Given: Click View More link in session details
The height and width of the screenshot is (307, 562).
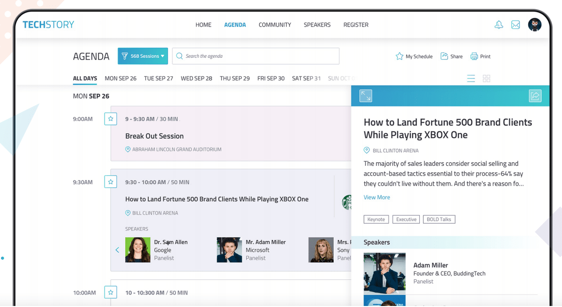Looking at the screenshot, I should pyautogui.click(x=377, y=197).
